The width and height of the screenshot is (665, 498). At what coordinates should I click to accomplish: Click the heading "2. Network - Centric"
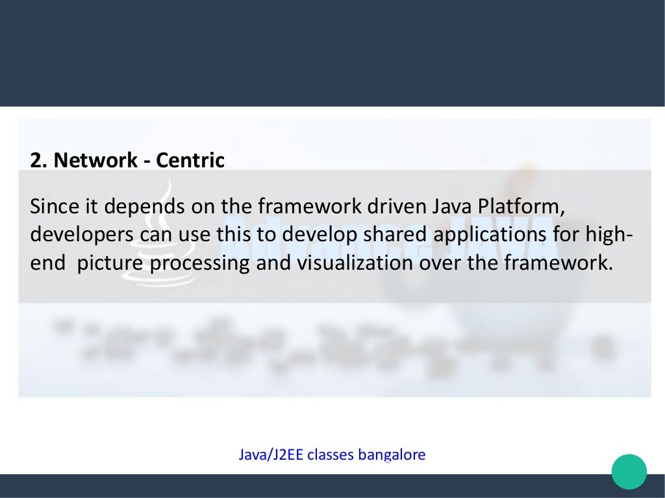pyautogui.click(x=127, y=160)
